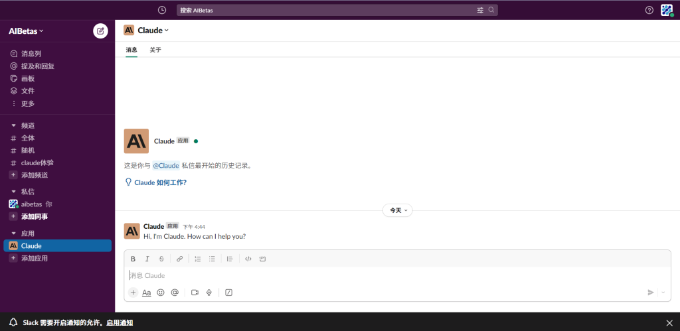Click the bell icon in notification banner
This screenshot has width=680, height=331.
click(13, 322)
